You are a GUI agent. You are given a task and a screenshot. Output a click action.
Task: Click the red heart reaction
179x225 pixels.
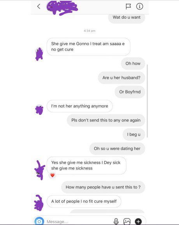53,175
